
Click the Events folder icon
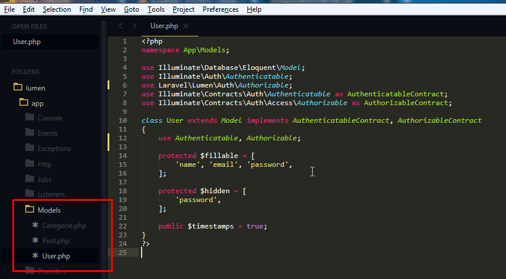[30, 132]
